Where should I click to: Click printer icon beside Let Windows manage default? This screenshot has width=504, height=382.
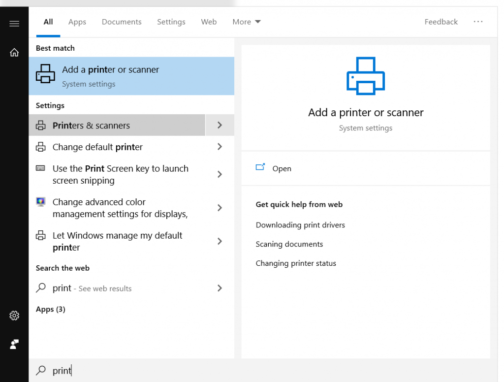(40, 235)
